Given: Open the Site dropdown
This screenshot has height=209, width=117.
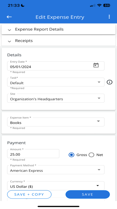Looking at the screenshot, I should click(56, 98).
